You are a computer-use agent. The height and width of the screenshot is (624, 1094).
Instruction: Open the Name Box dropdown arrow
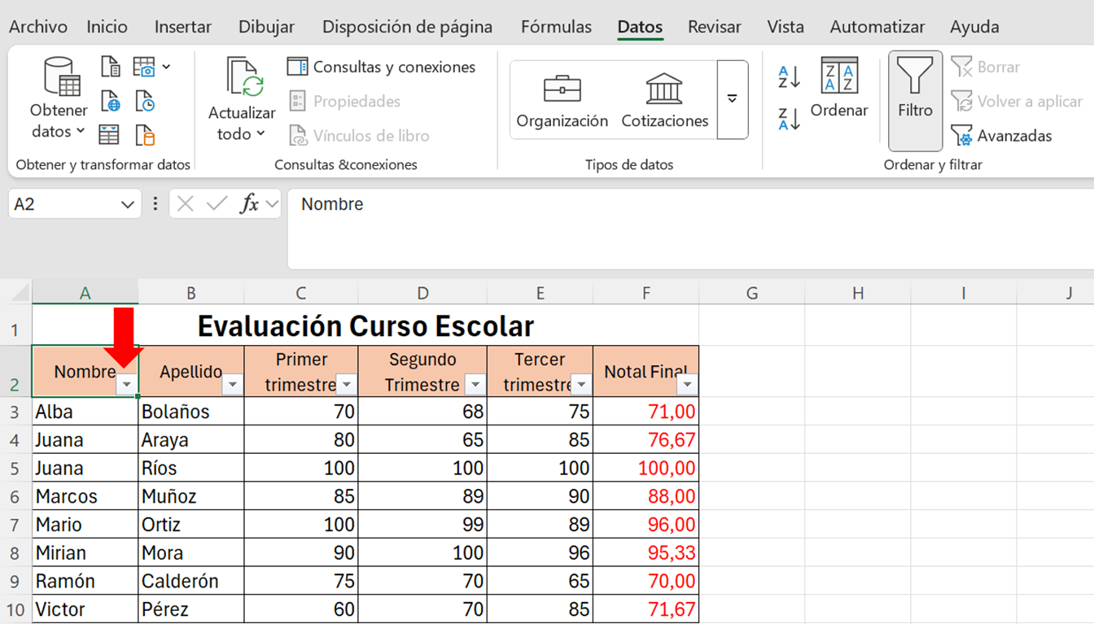tap(127, 204)
